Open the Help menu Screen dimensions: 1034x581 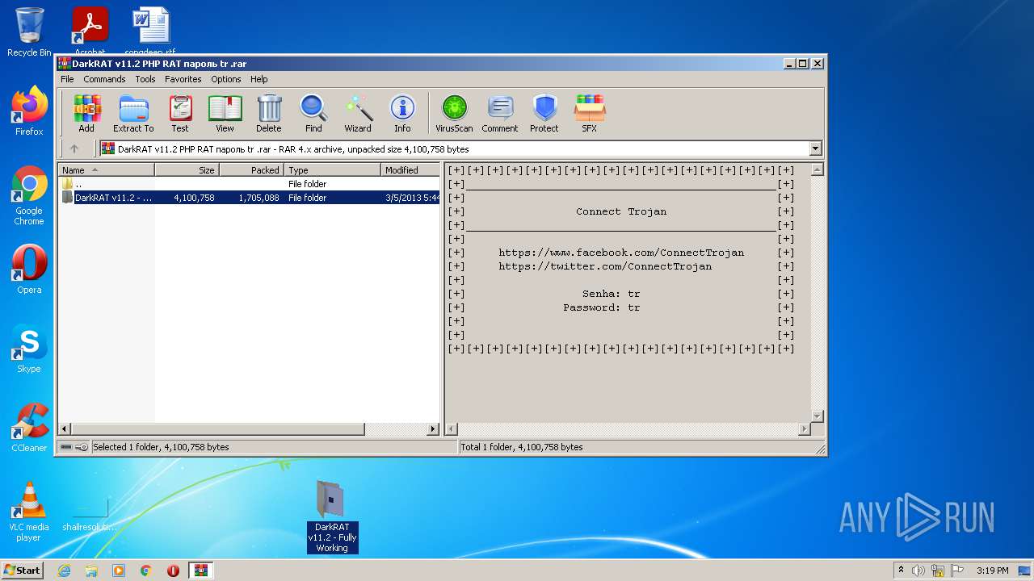point(258,79)
